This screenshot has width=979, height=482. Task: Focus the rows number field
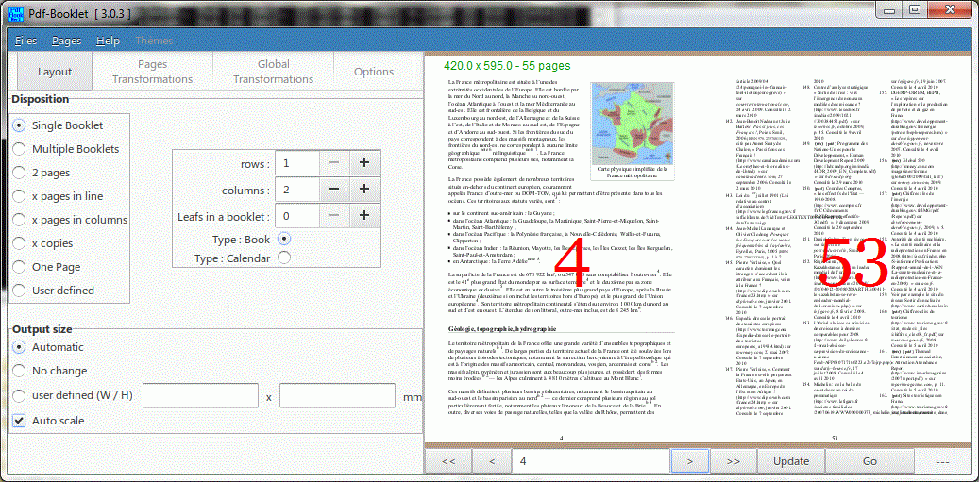click(x=297, y=163)
